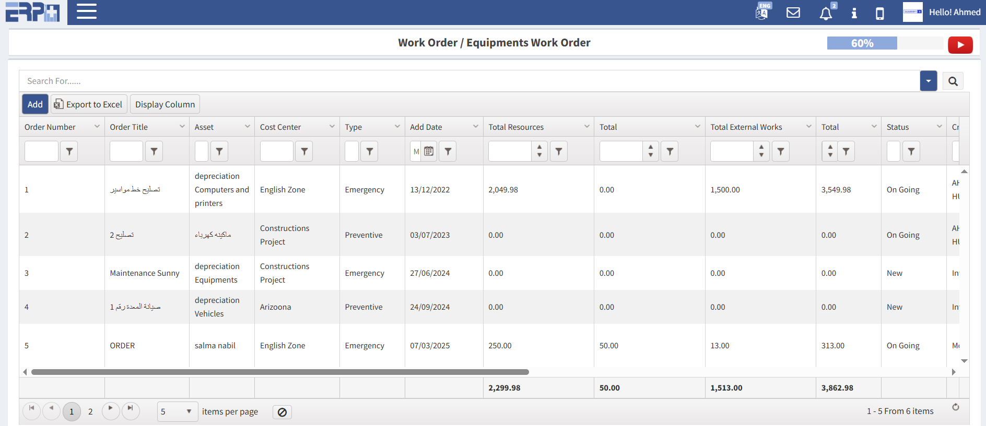The image size is (986, 426).
Task: Play the YouTube tutorial video
Action: click(960, 45)
